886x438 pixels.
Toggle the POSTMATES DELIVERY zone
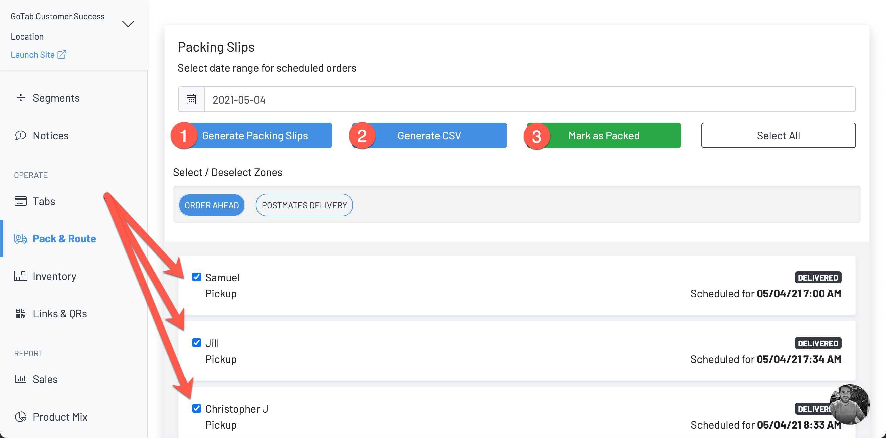304,205
